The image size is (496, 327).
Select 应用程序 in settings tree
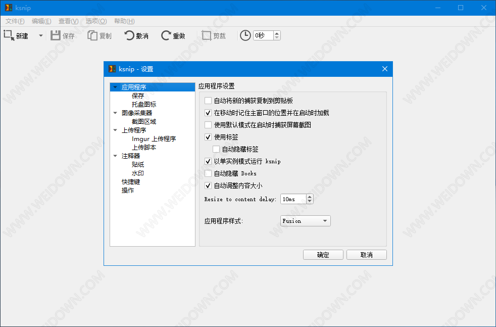click(134, 87)
